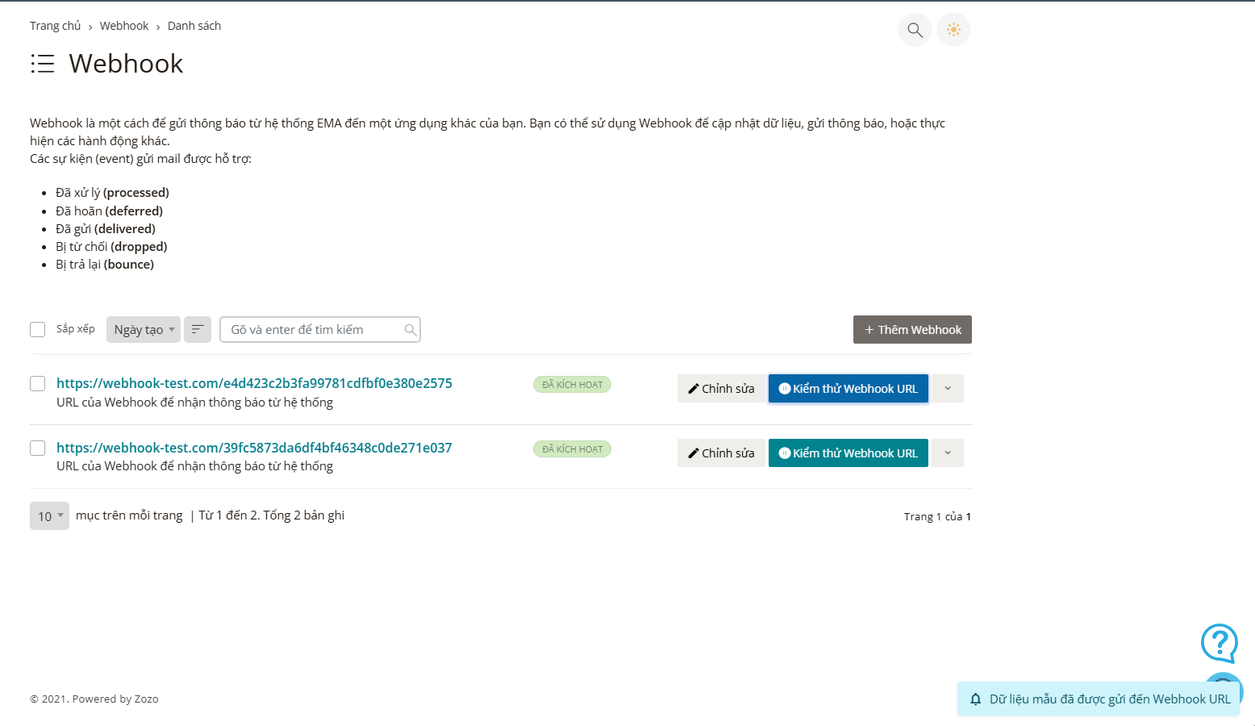Tick checkbox for webhook 39fc5873da6d

pyautogui.click(x=37, y=448)
